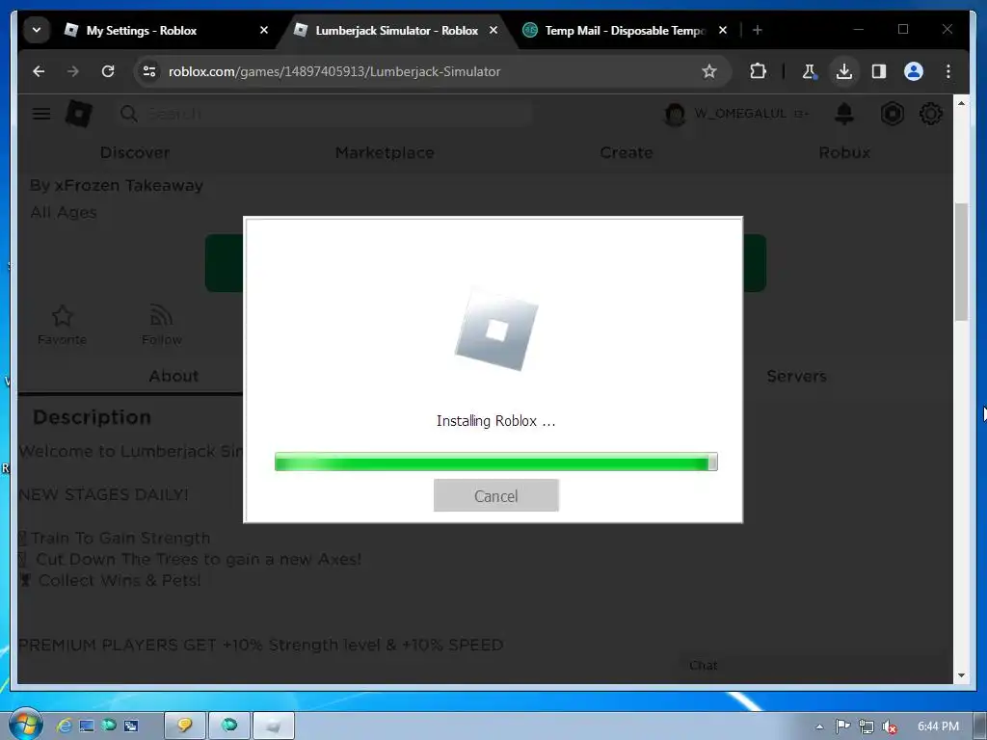
Task: Click the Chrome forward arrow
Action: (73, 71)
